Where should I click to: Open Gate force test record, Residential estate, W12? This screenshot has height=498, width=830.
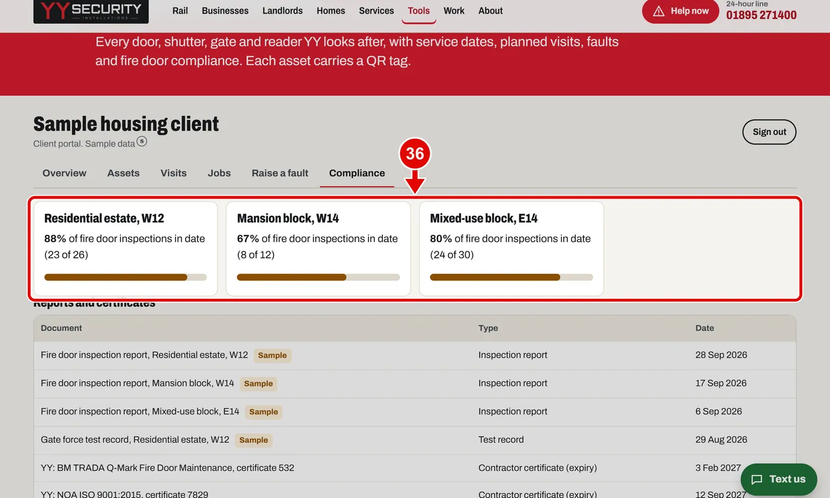[x=135, y=440]
